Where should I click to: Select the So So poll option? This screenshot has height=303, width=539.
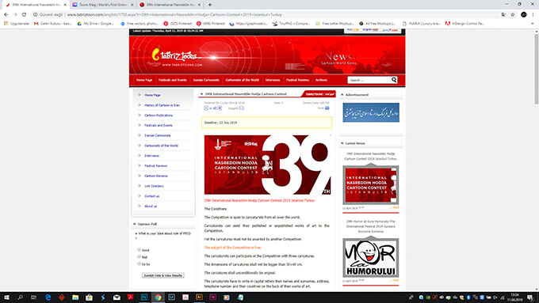click(x=140, y=263)
